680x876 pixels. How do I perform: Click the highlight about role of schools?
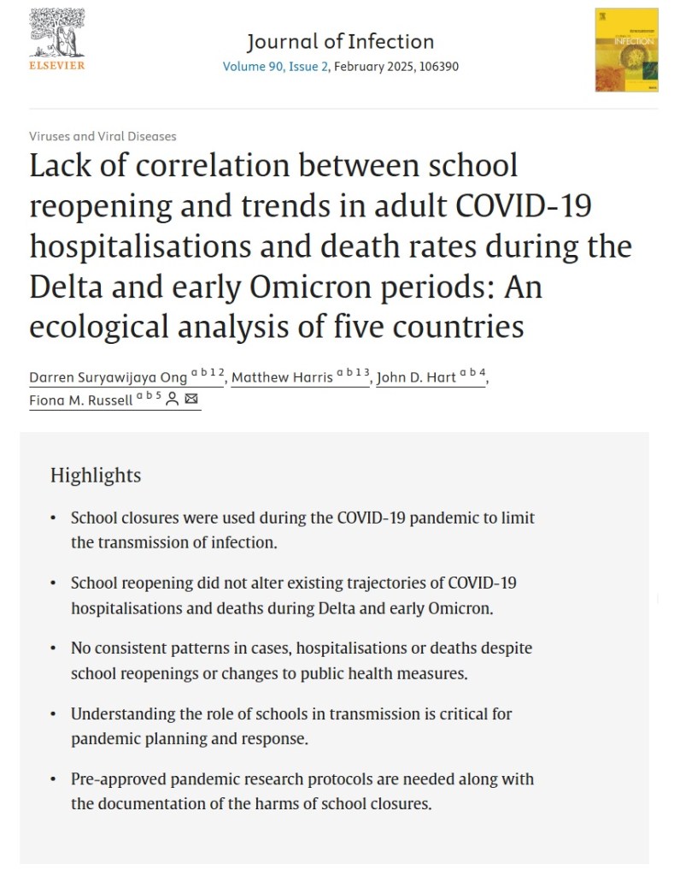click(291, 725)
